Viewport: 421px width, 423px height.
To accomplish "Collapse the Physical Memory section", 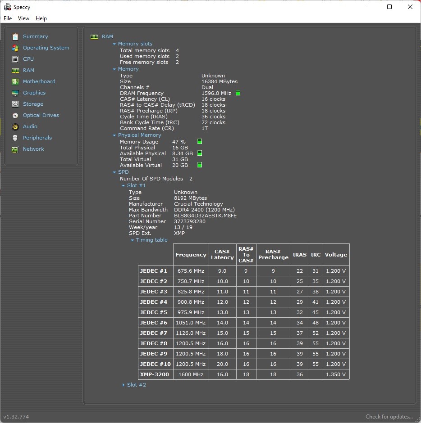I will tap(114, 135).
